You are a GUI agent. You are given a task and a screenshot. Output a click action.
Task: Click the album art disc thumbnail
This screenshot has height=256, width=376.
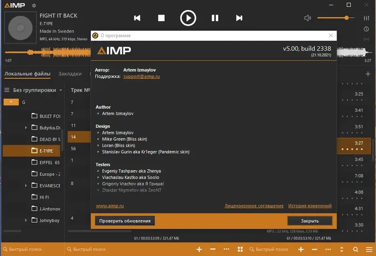(x=20, y=28)
